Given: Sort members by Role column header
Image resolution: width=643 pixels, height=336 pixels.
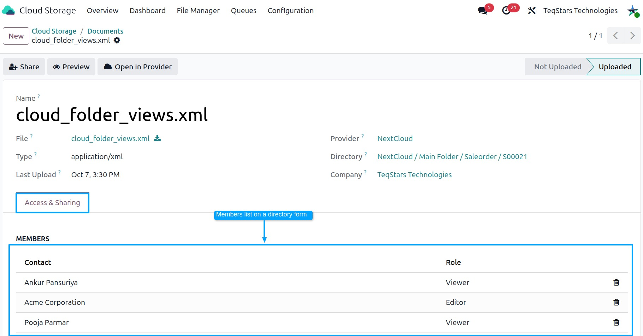Looking at the screenshot, I should 453,262.
